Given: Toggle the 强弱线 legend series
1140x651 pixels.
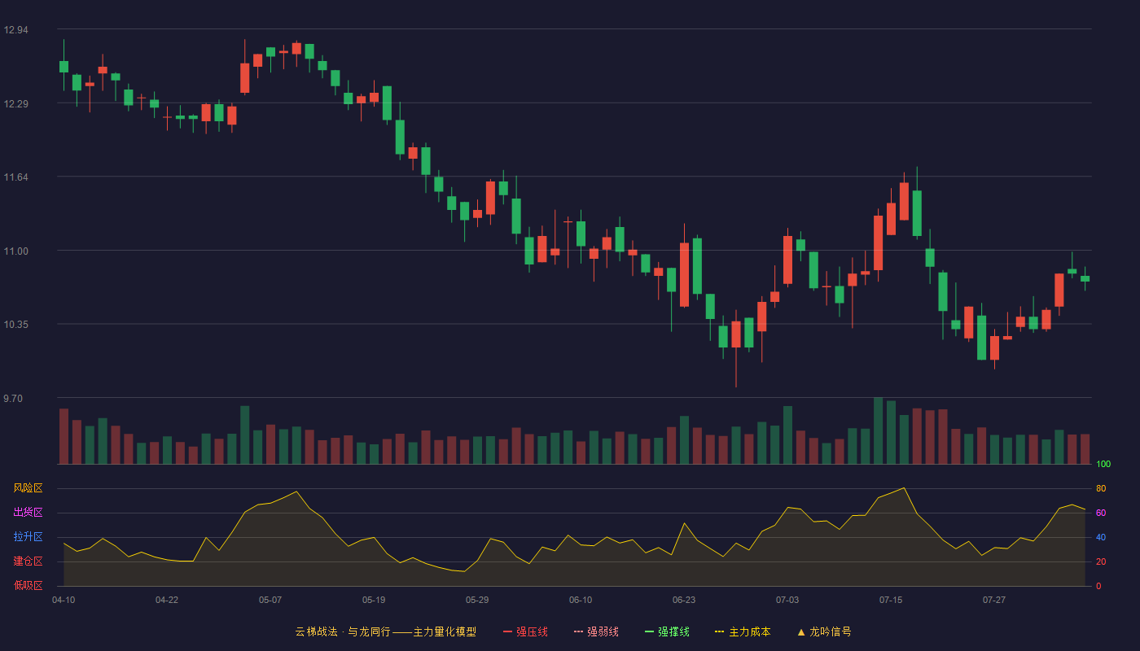Looking at the screenshot, I should point(596,631).
